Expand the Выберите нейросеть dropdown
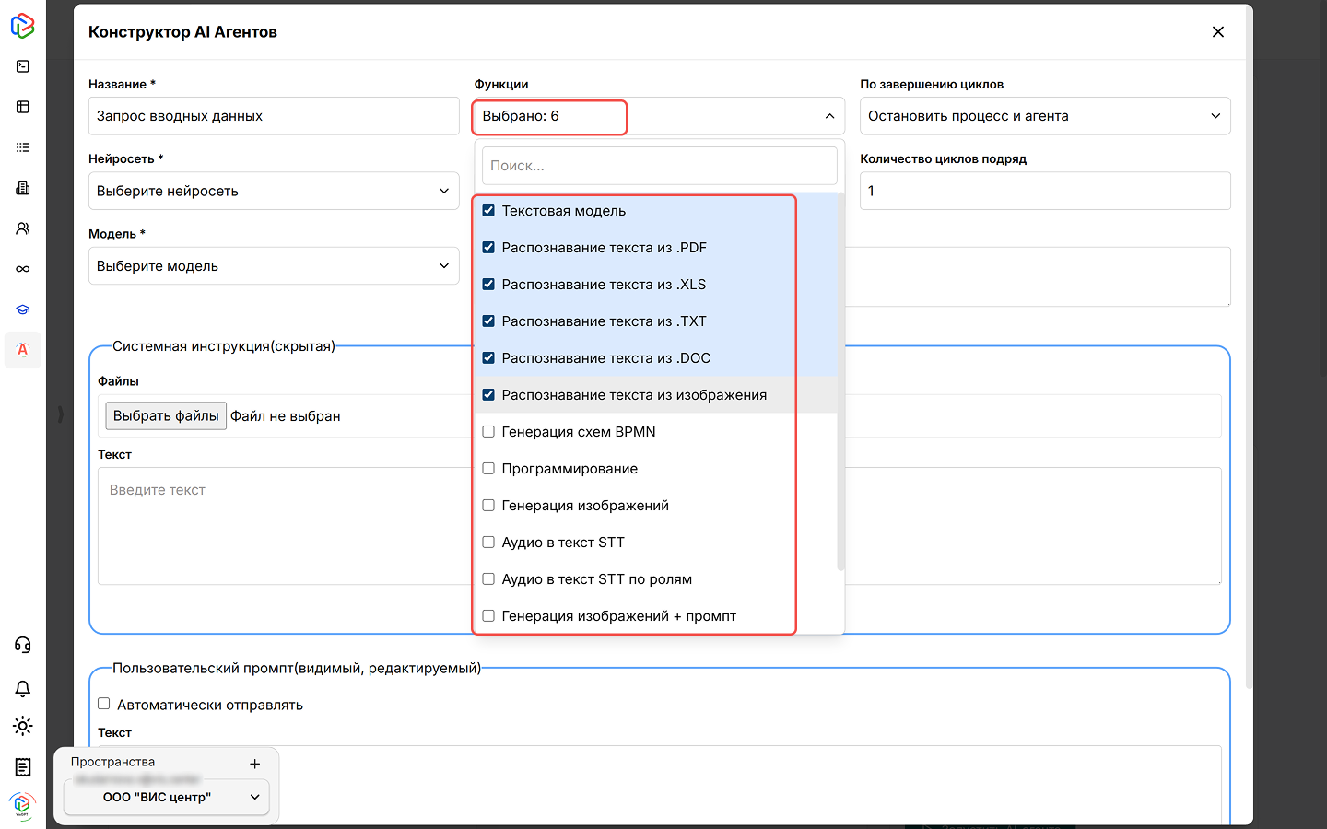This screenshot has width=1327, height=829. pyautogui.click(x=274, y=191)
